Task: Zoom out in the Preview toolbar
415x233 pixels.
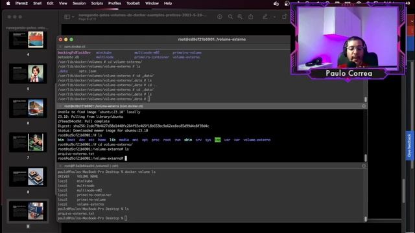Action: pyautogui.click(x=231, y=17)
